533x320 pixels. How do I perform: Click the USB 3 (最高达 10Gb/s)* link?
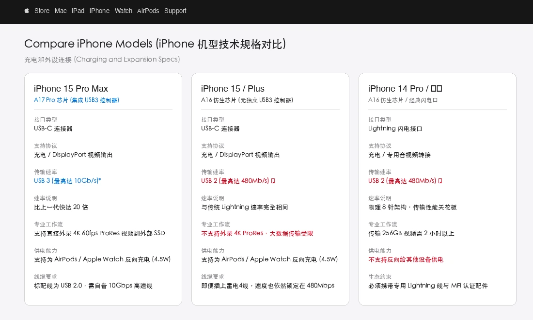tap(67, 181)
